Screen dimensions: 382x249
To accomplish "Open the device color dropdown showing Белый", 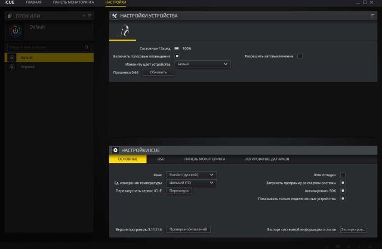I will 204,64.
